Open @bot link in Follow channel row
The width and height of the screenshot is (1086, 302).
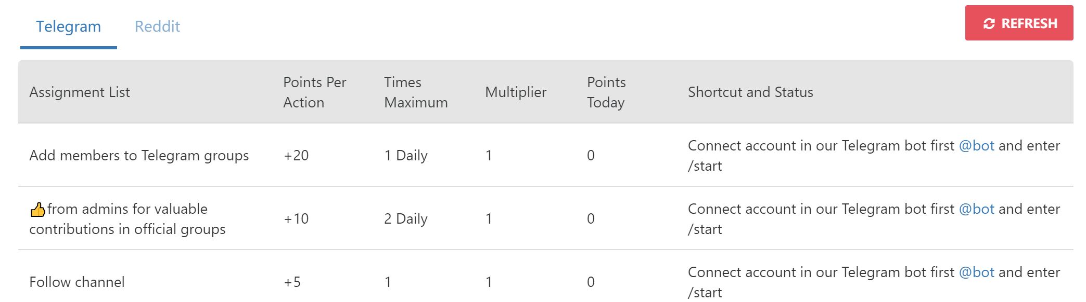click(x=976, y=272)
